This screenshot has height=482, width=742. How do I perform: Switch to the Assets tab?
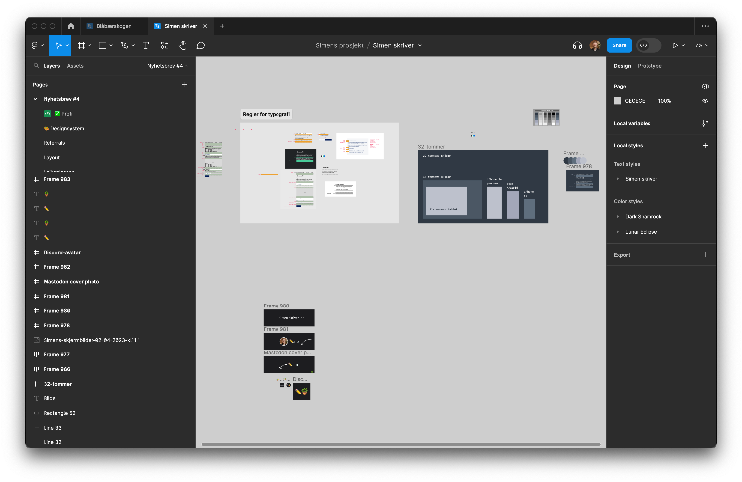[75, 66]
